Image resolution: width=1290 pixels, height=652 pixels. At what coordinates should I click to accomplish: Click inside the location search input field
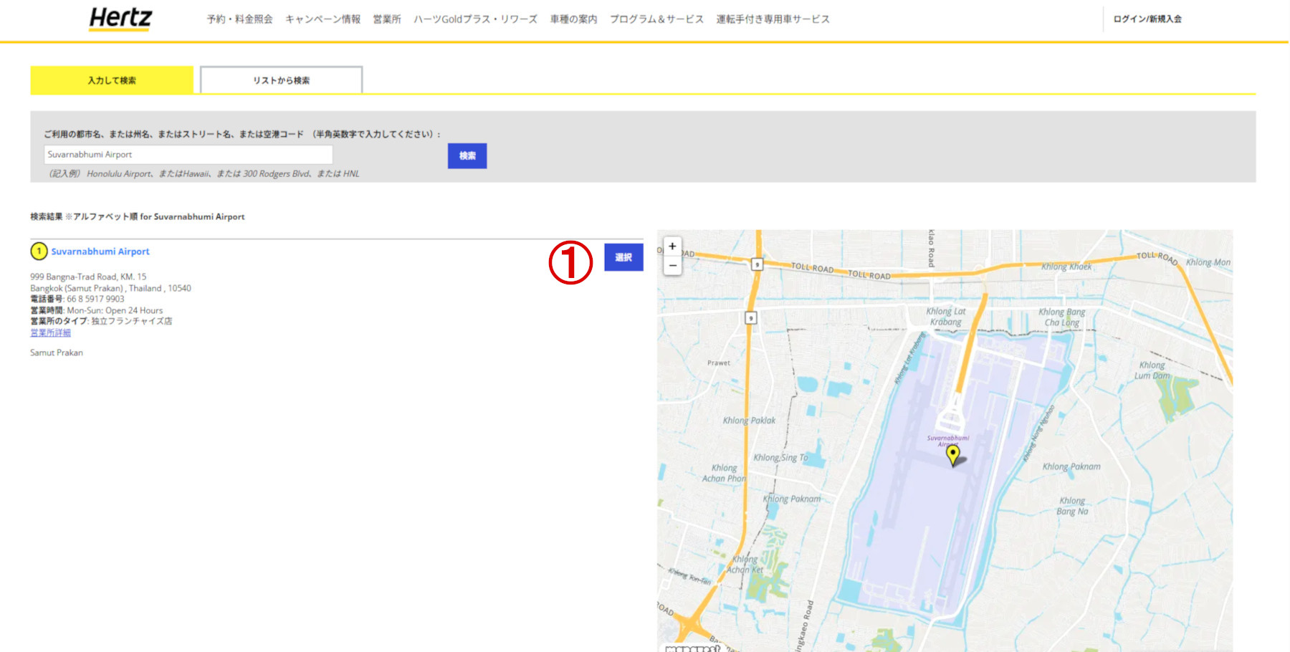pyautogui.click(x=188, y=155)
